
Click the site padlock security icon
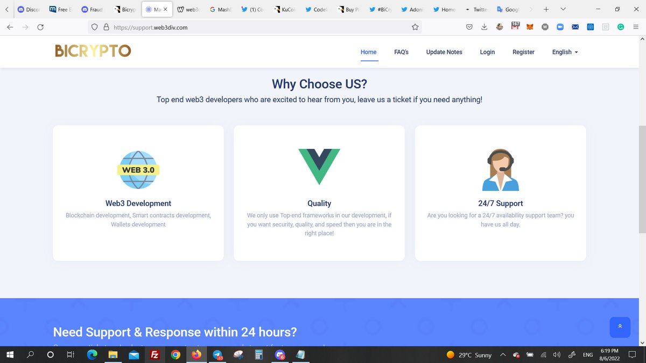click(106, 27)
